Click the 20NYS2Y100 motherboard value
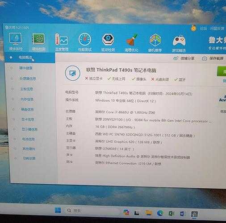The height and width of the screenshot is (223, 226). (153, 120)
